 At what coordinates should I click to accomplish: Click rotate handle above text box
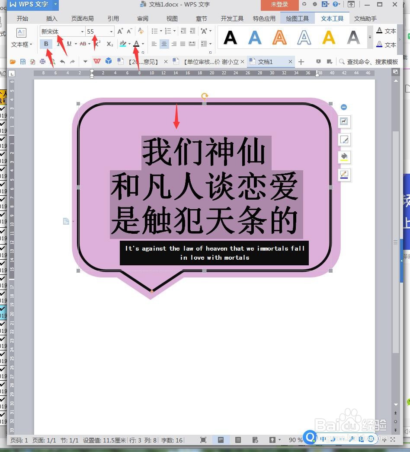pos(205,95)
